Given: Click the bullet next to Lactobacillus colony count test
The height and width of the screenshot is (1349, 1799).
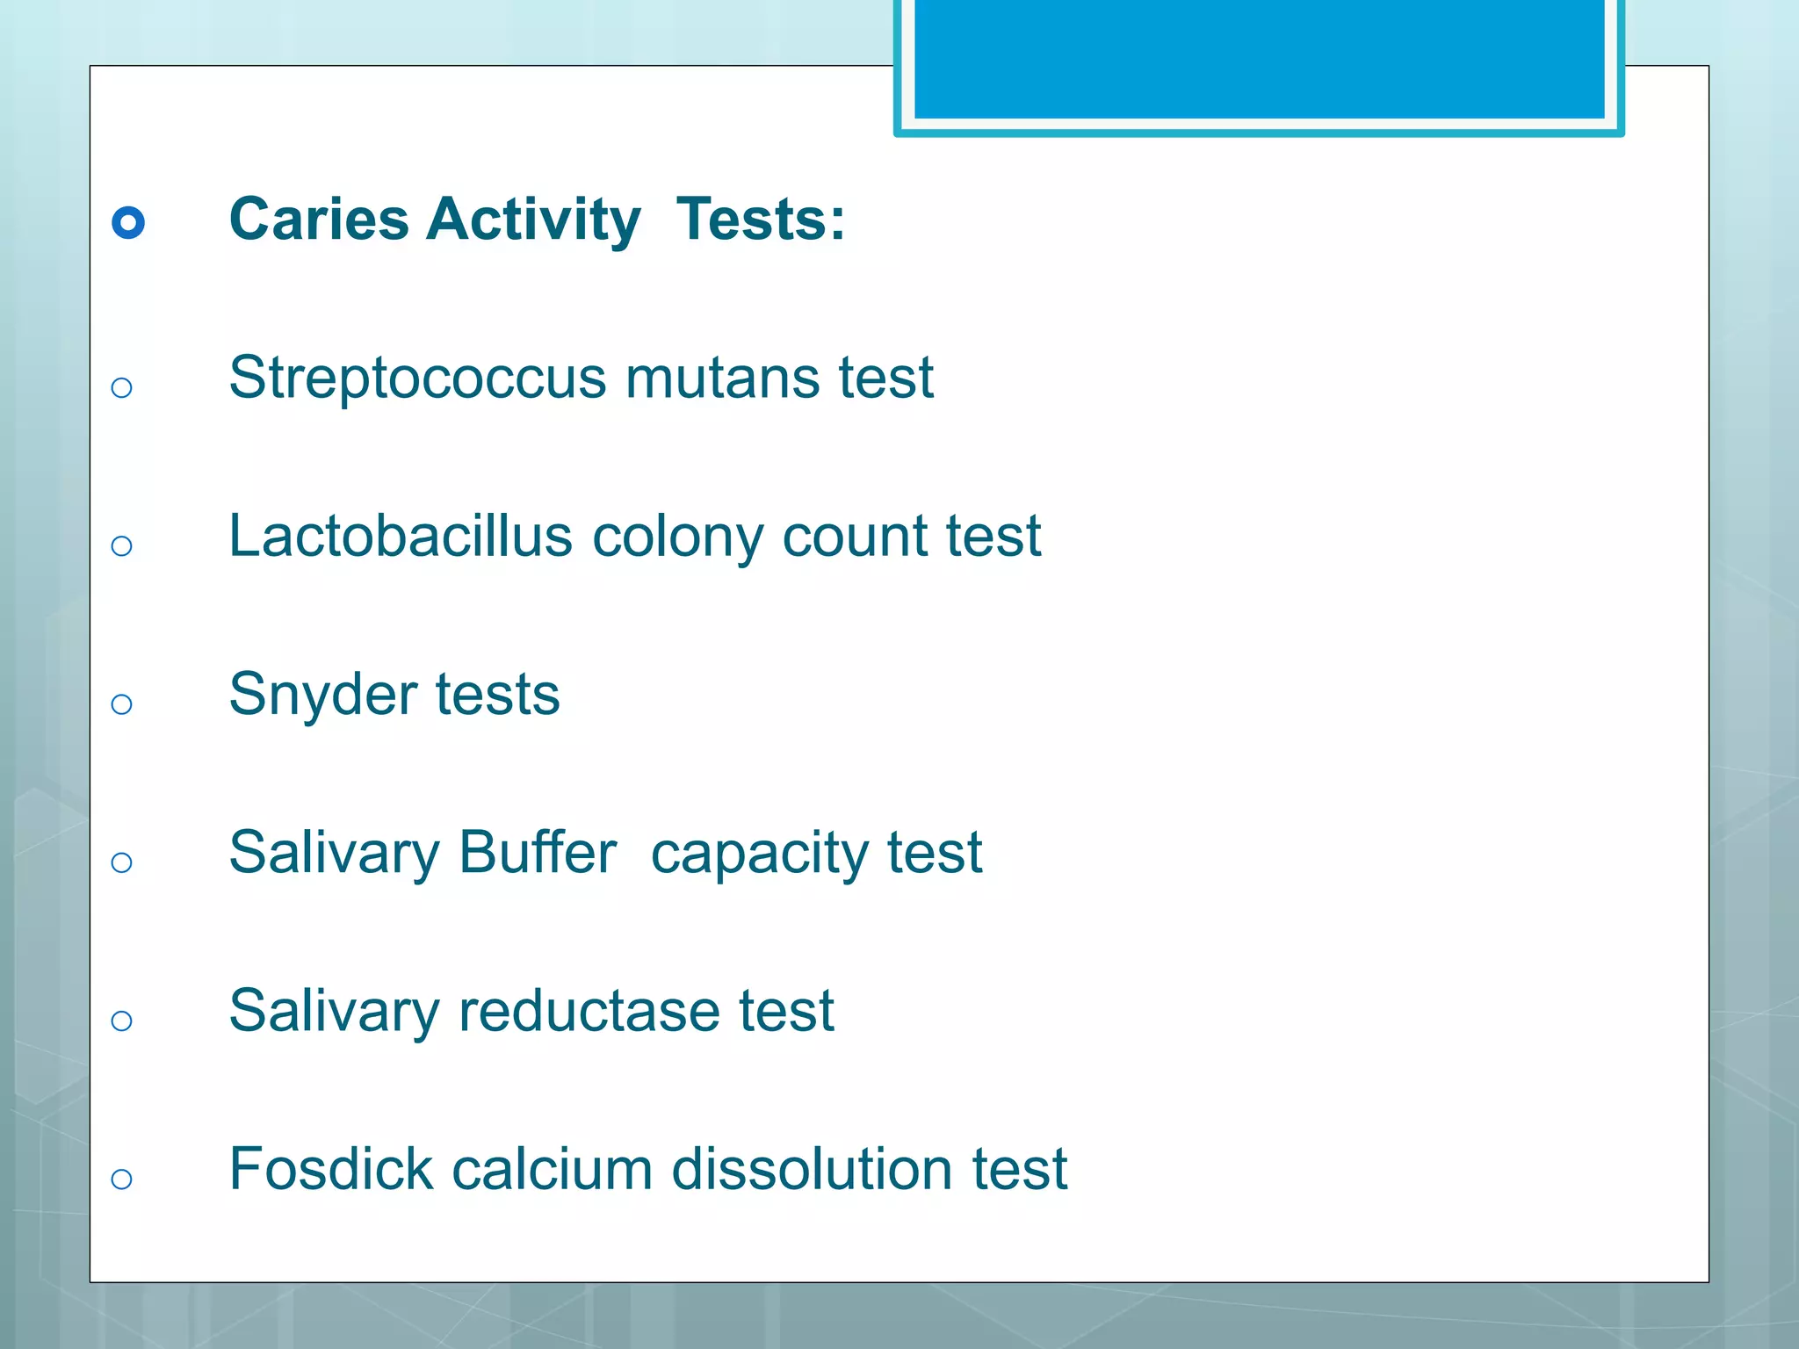Looking at the screenshot, I should coord(122,546).
